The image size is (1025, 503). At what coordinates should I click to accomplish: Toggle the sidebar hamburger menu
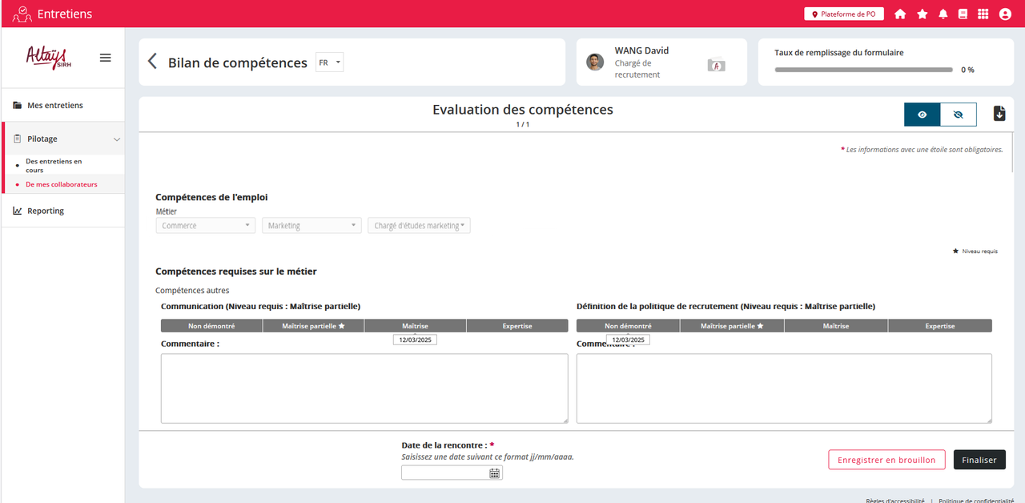click(x=105, y=58)
